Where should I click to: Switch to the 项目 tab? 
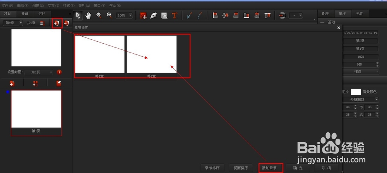[x=8, y=14]
